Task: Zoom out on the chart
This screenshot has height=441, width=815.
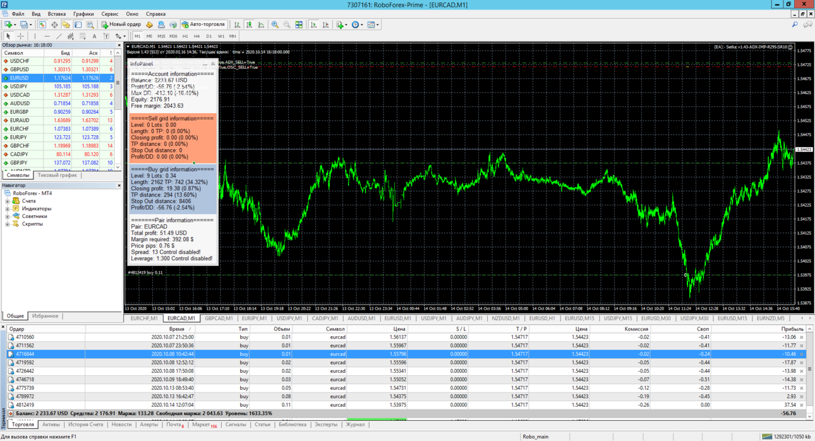Action: click(x=287, y=25)
